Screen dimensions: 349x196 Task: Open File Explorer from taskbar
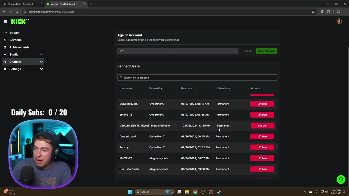pos(187,192)
